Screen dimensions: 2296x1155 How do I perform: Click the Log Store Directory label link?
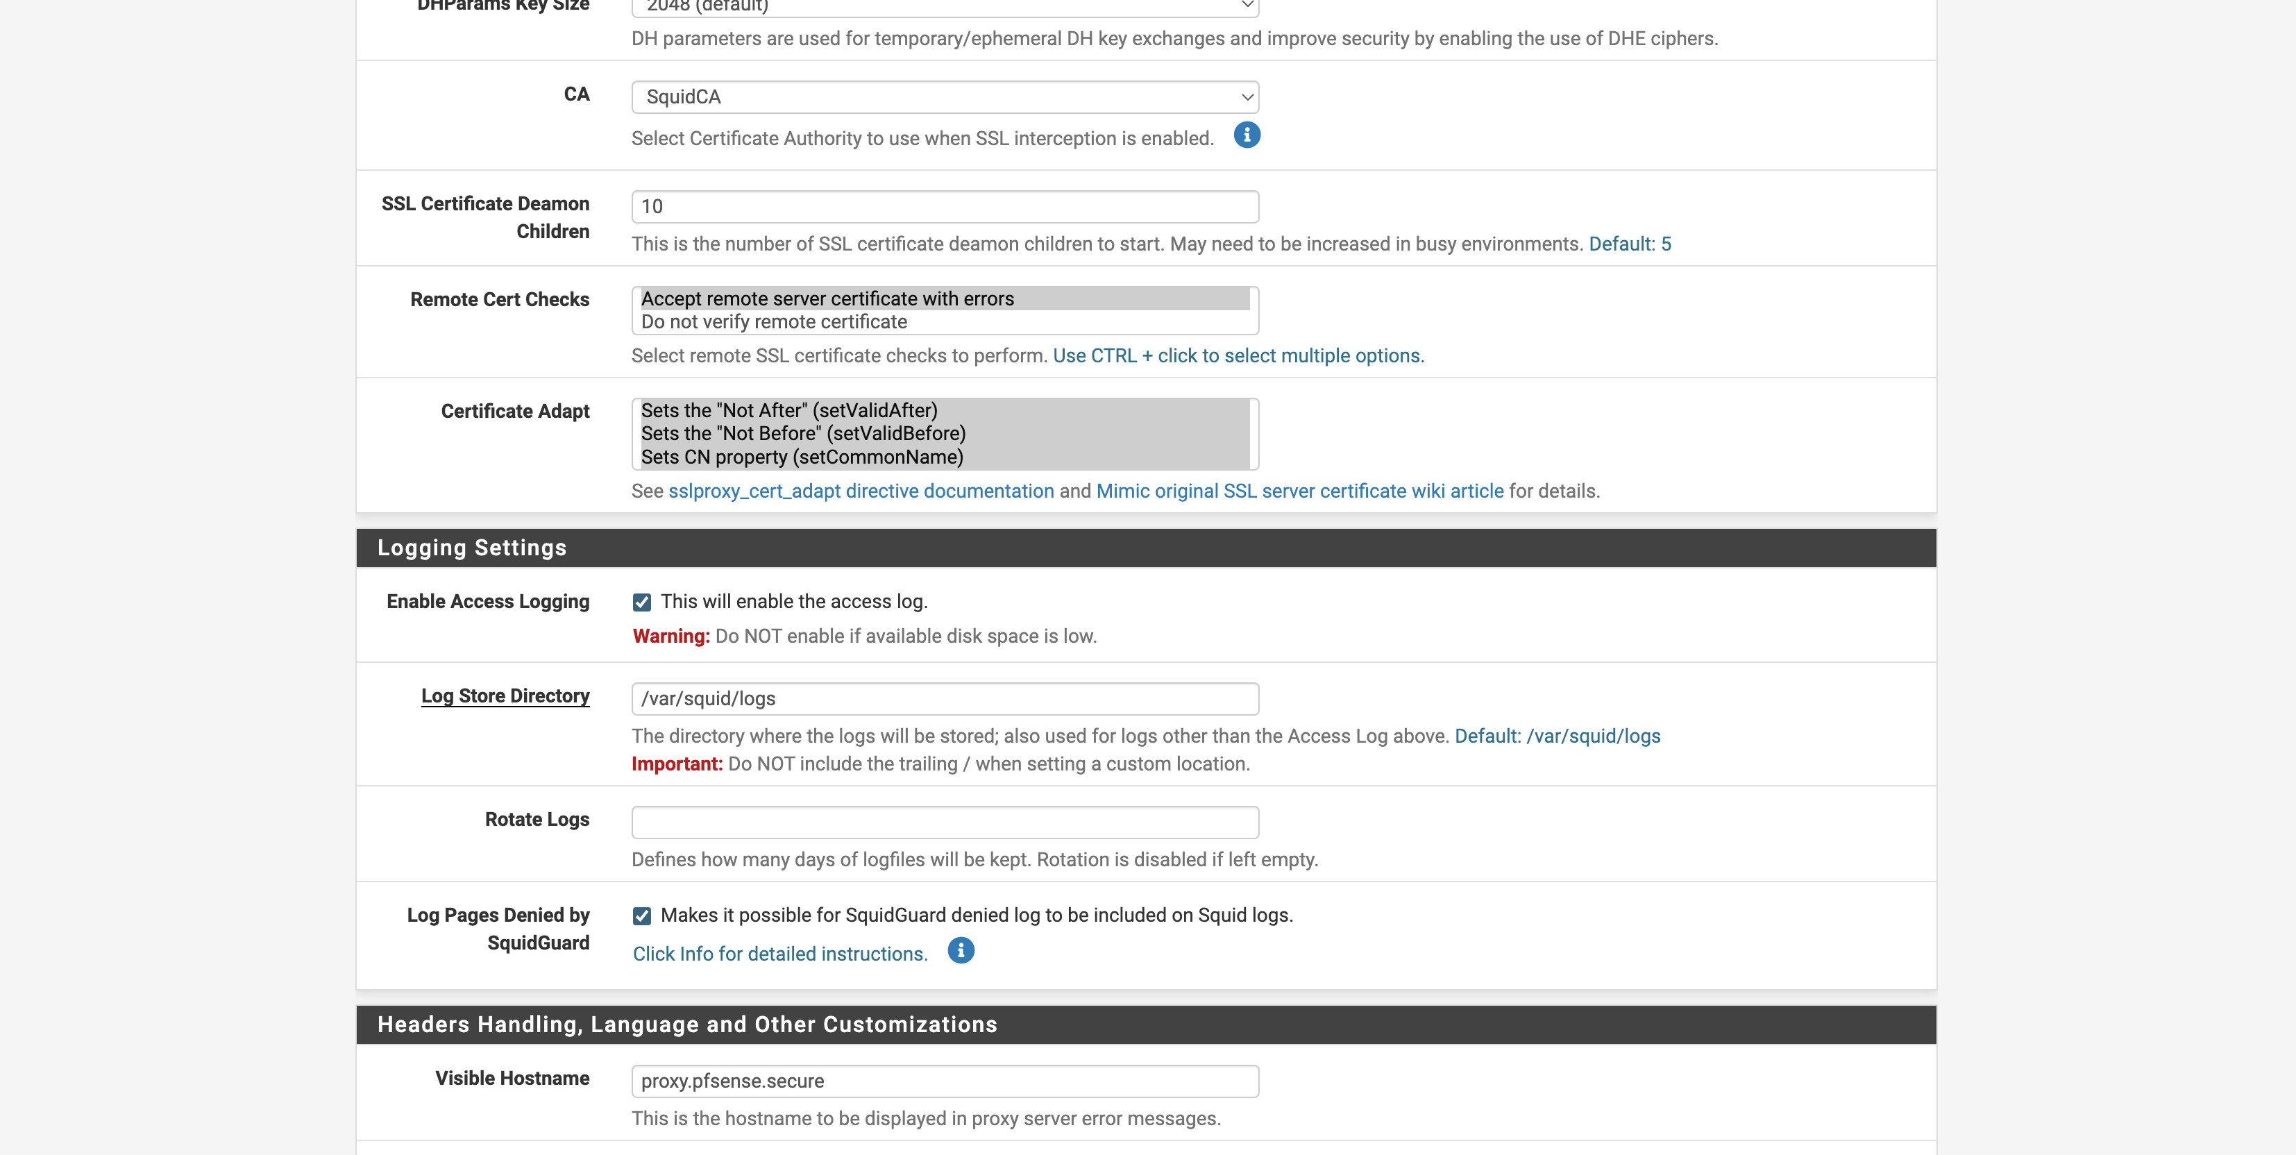coord(505,696)
